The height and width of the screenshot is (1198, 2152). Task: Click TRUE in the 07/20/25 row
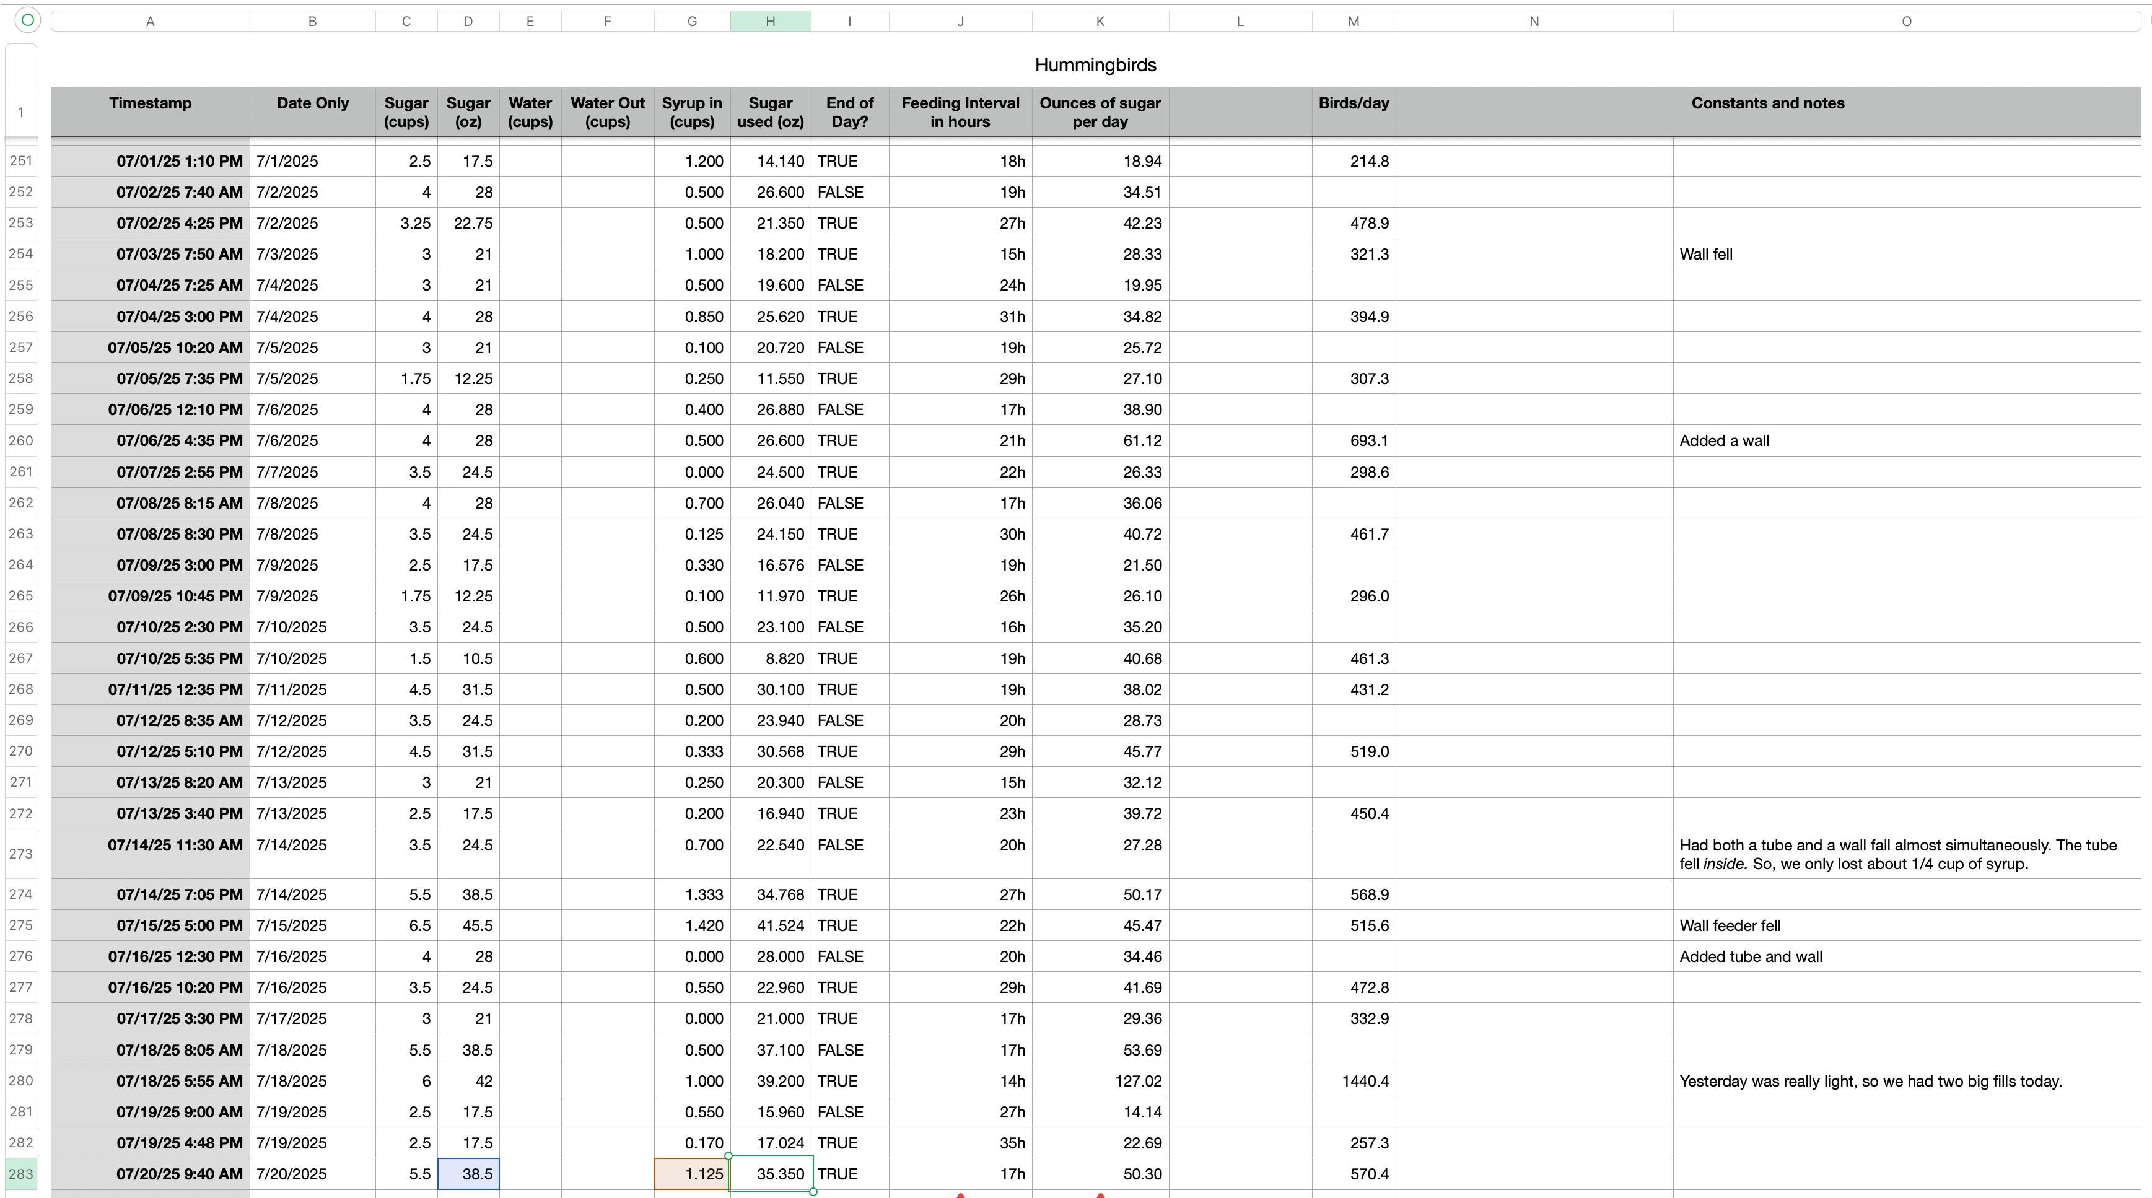pos(850,1174)
